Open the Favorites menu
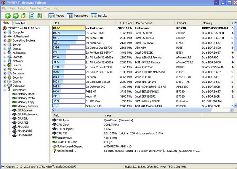The height and width of the screenshot is (169, 237). (x=35, y=9)
